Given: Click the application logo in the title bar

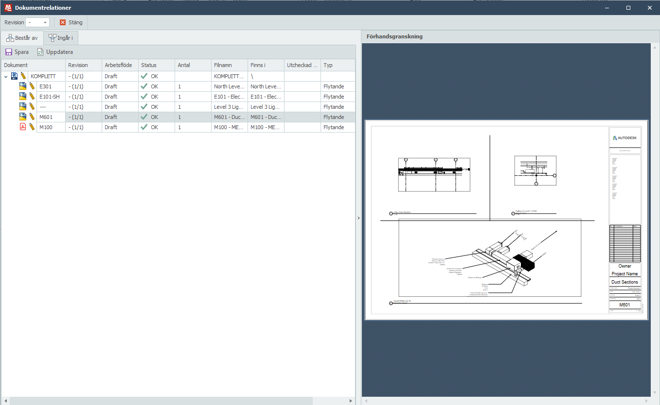Looking at the screenshot, I should [8, 8].
